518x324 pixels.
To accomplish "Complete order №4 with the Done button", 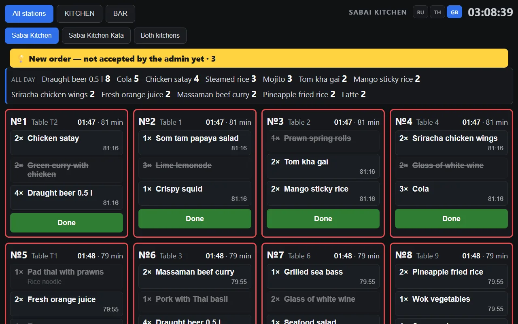I will point(451,219).
